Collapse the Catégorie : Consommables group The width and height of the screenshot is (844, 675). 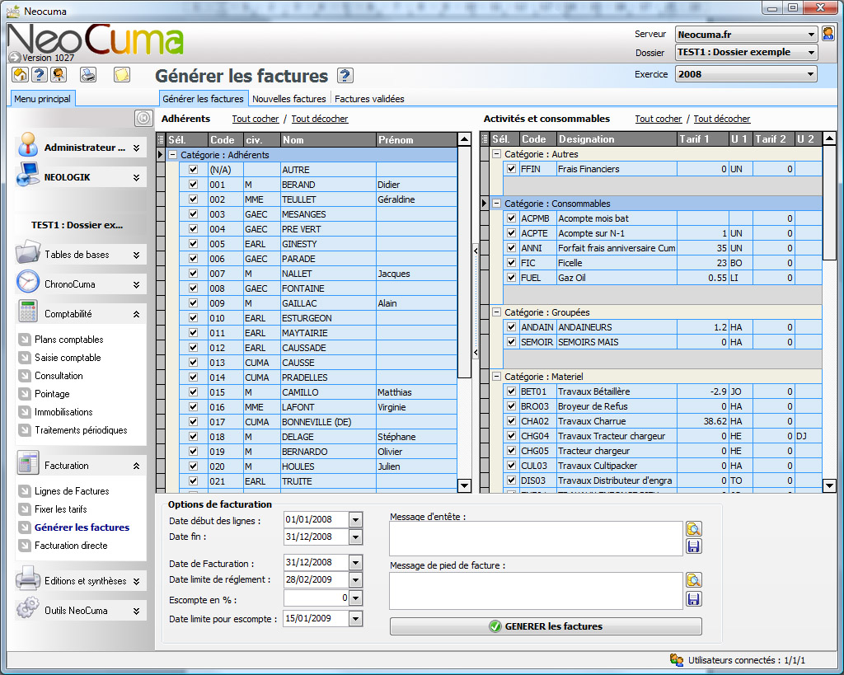click(x=497, y=204)
